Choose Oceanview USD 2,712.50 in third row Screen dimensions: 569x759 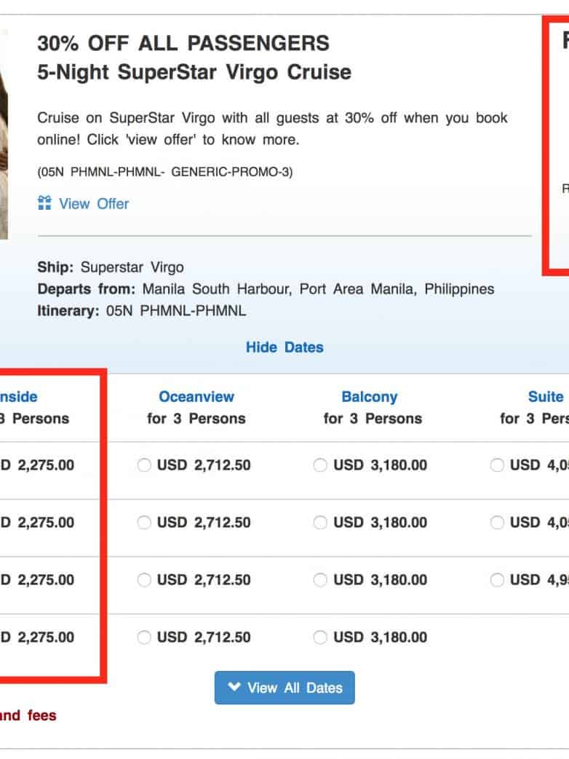pyautogui.click(x=144, y=581)
